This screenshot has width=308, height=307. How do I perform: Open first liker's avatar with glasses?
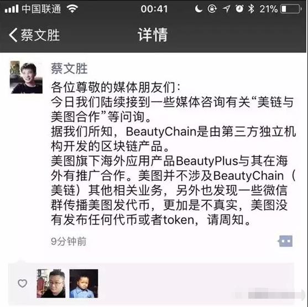pyautogui.click(x=51, y=283)
